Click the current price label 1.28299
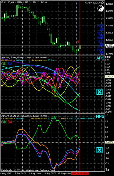Viewport: 114px width, 176px height. point(109,45)
